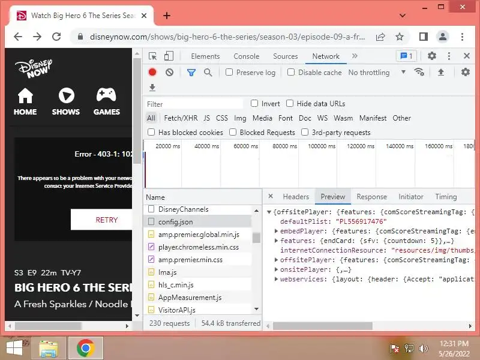Check Blocked Requests option
The height and width of the screenshot is (360, 480).
click(x=233, y=132)
